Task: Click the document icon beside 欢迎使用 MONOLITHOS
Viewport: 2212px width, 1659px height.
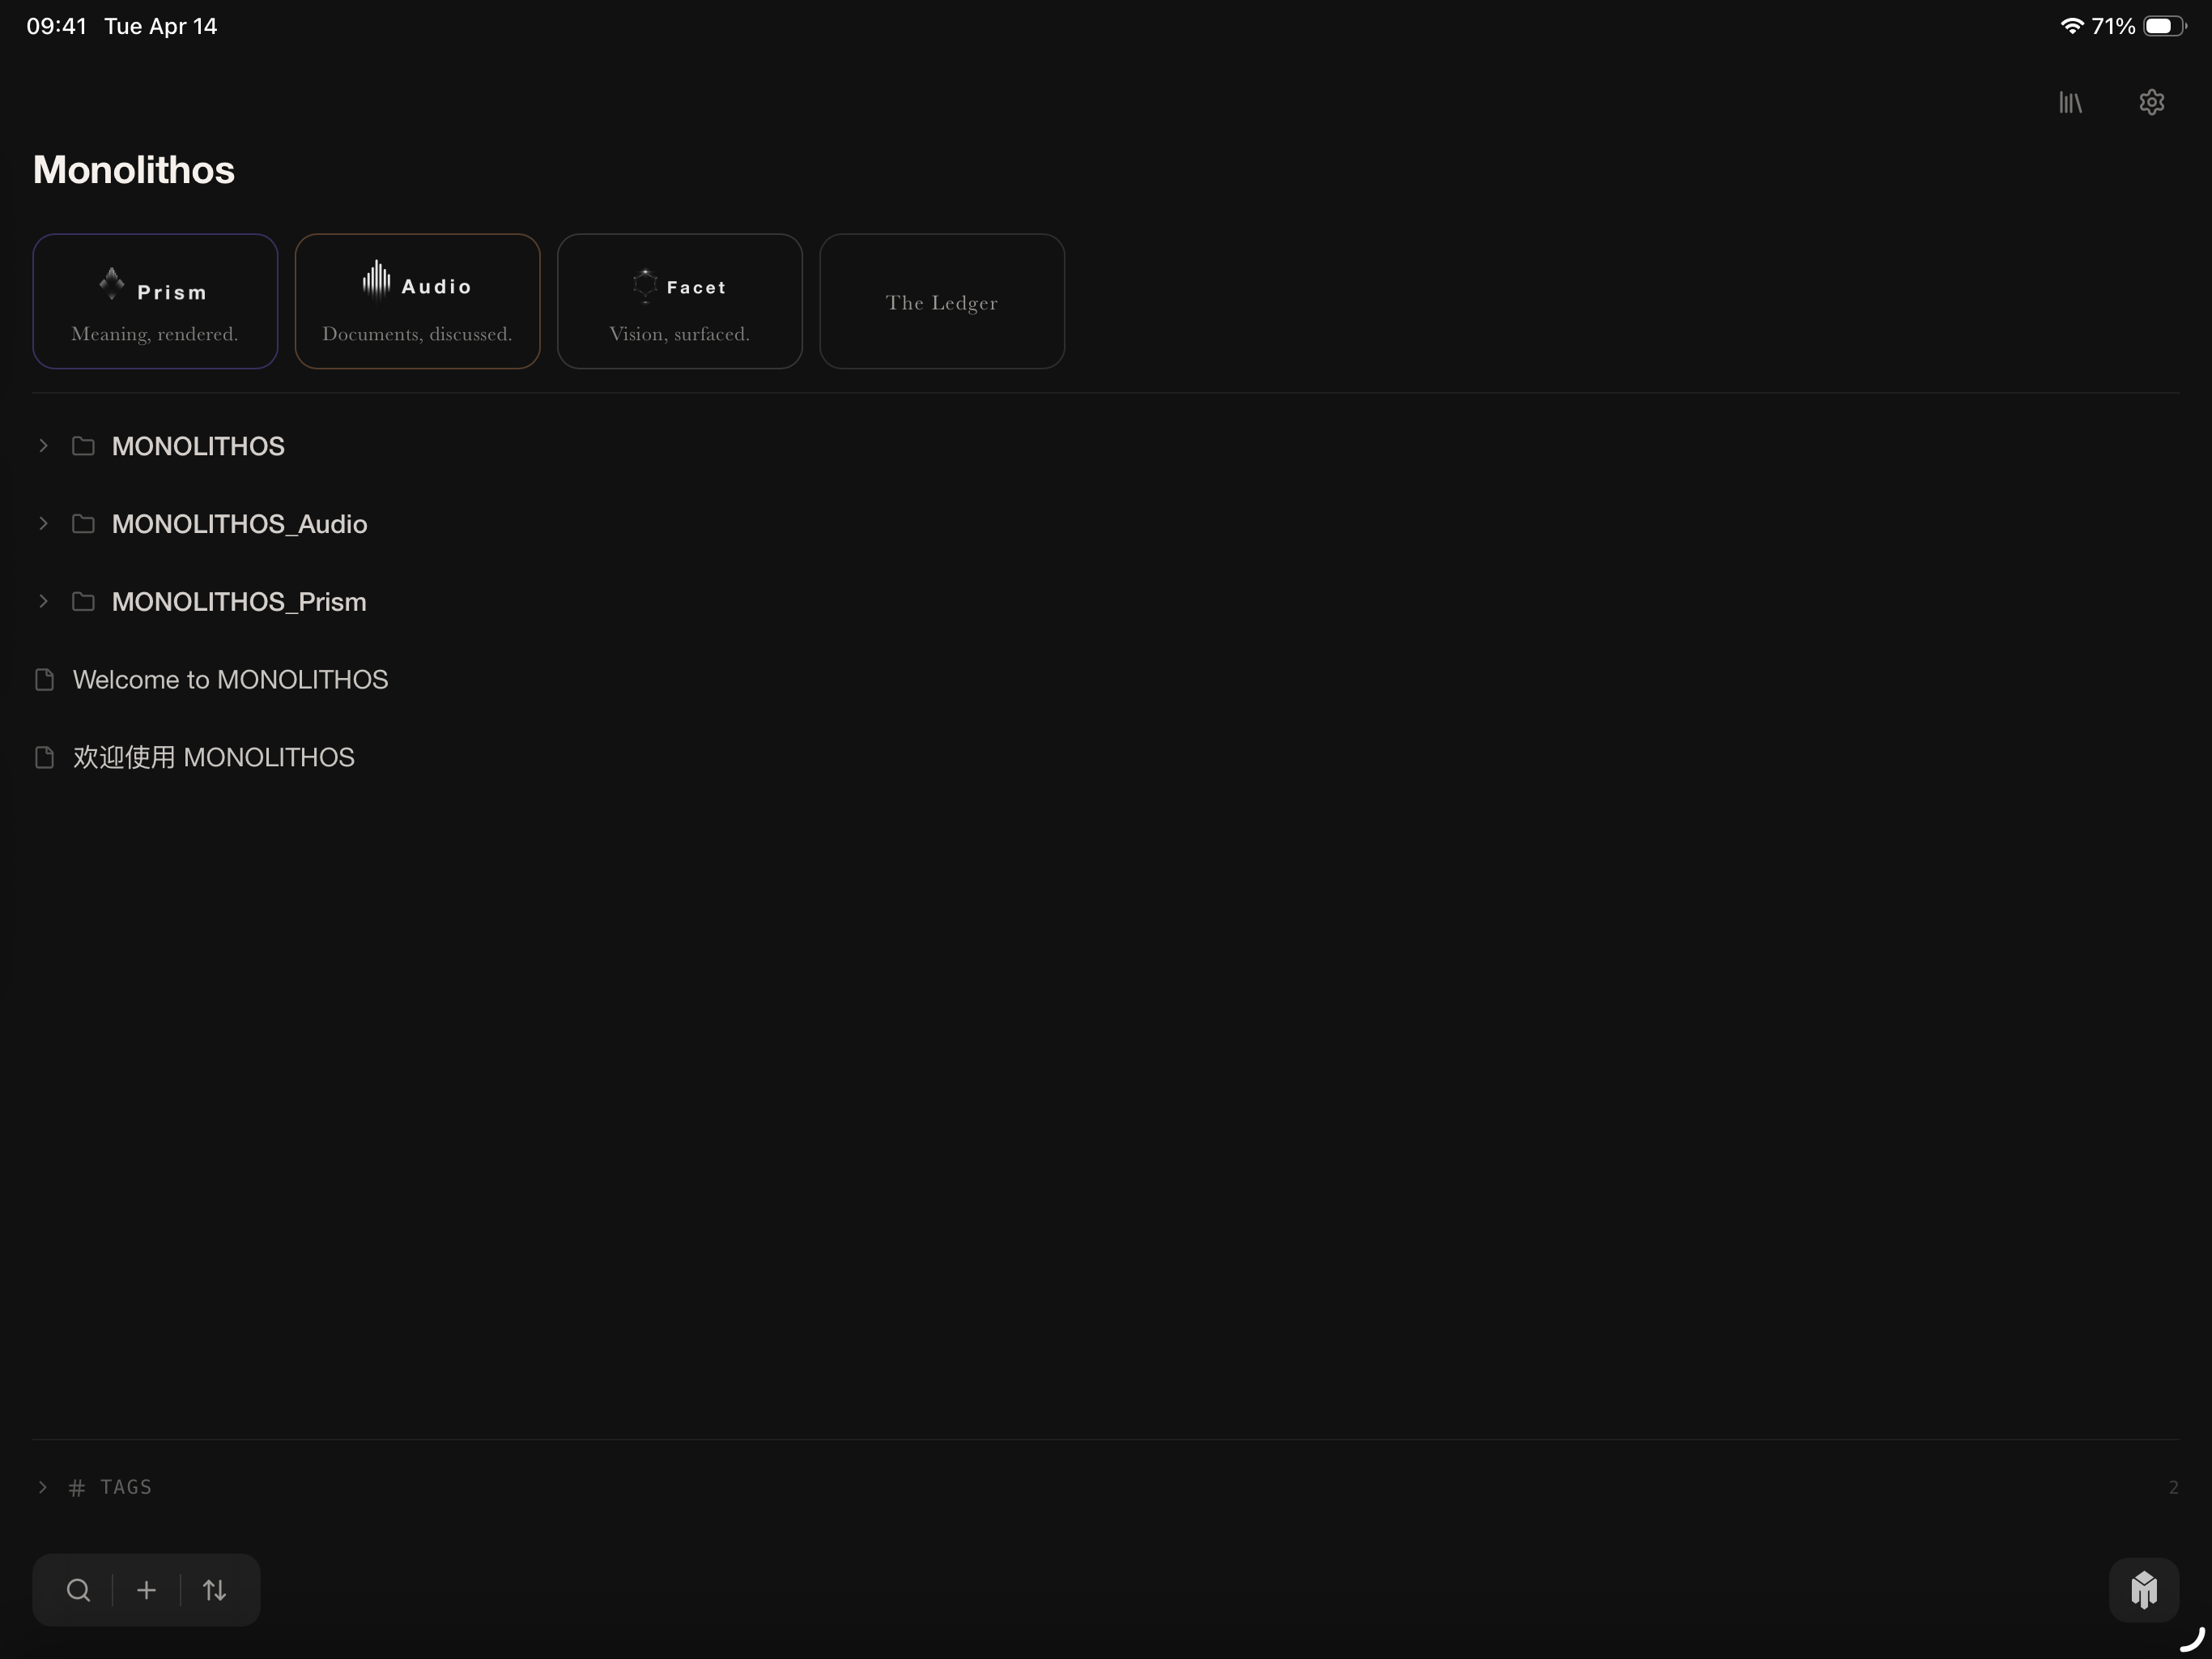Action: pos(44,757)
